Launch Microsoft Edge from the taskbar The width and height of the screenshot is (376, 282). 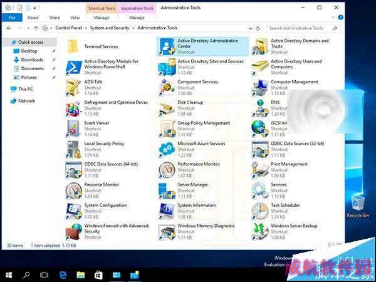pos(63,275)
